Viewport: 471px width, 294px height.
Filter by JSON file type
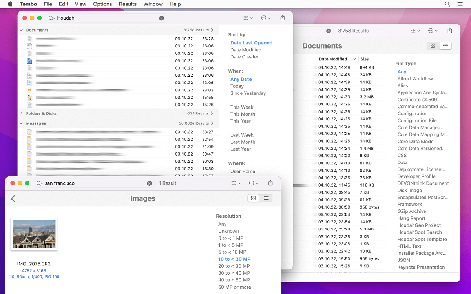[403, 260]
